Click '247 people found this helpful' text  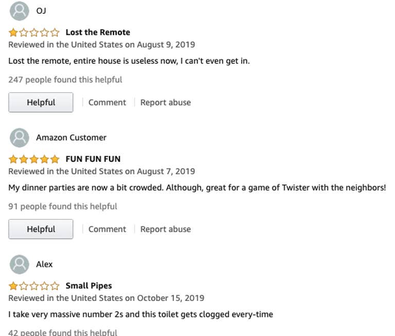[x=65, y=80]
